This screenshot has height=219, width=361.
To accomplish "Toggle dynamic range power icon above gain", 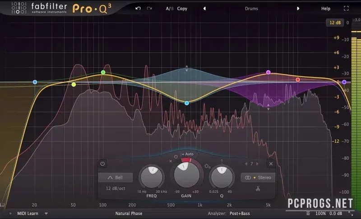I will pyautogui.click(x=176, y=156).
